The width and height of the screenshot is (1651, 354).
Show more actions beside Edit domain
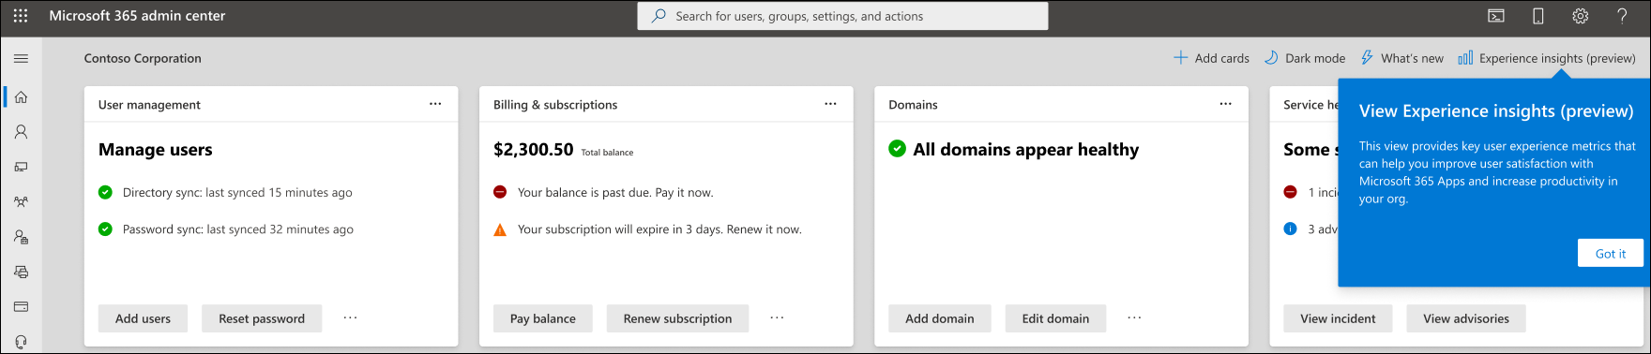(x=1134, y=318)
